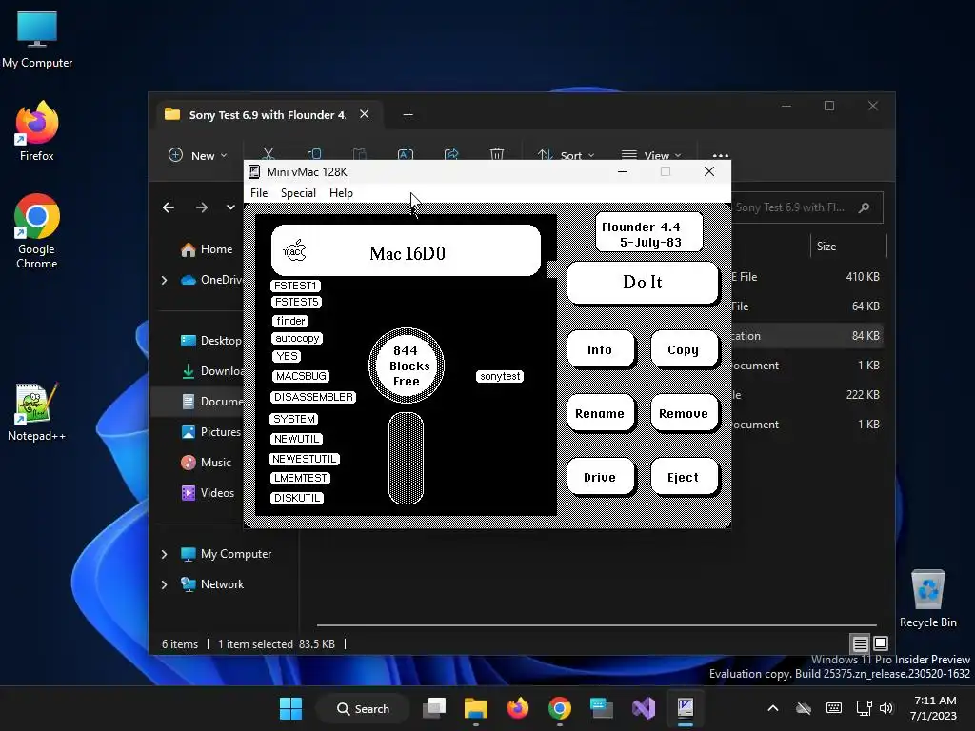Open the View dropdown in File Explorer

click(x=651, y=155)
